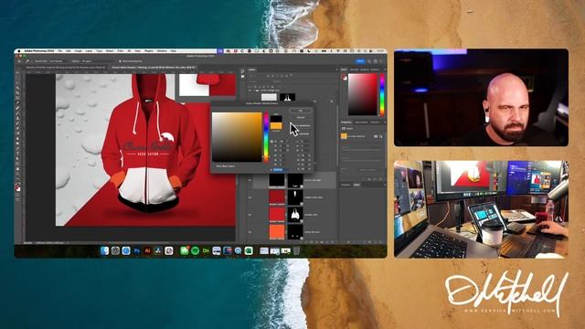Select the Move tool in Photoshop toolbar

pyautogui.click(x=17, y=73)
